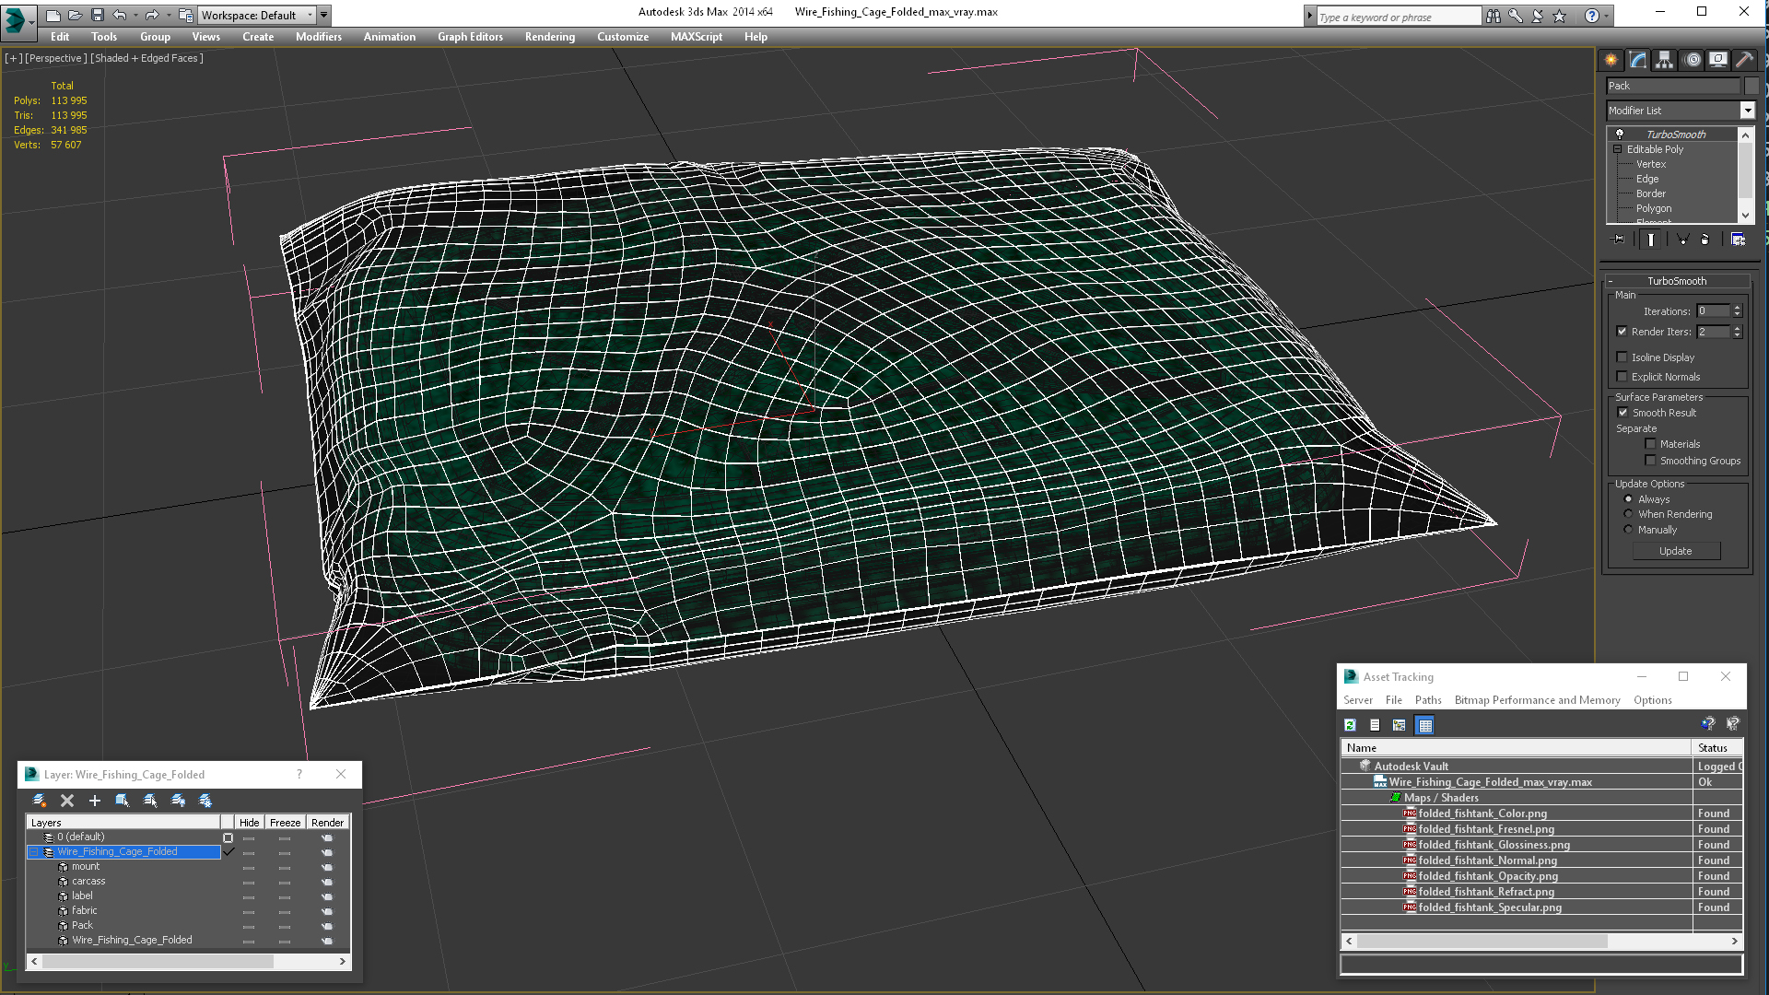Click Status Log icon in Asset Tracking
The width and height of the screenshot is (1769, 995).
(x=1375, y=725)
